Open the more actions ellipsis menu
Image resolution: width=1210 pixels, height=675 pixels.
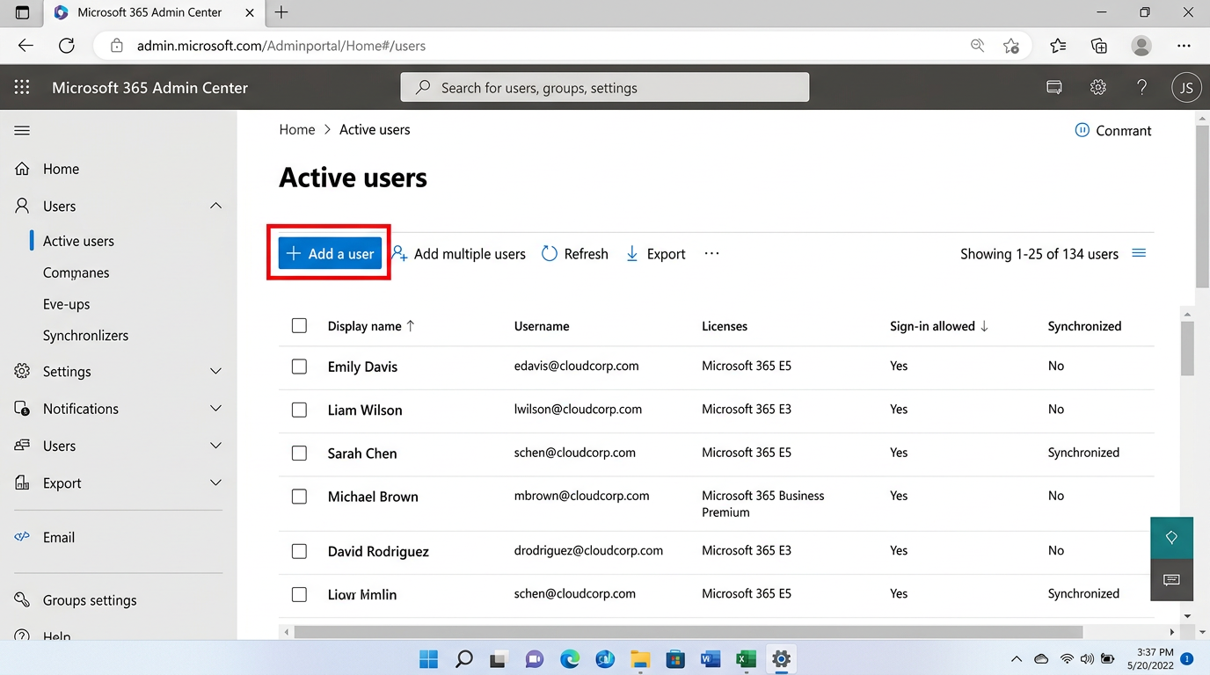[x=711, y=253]
